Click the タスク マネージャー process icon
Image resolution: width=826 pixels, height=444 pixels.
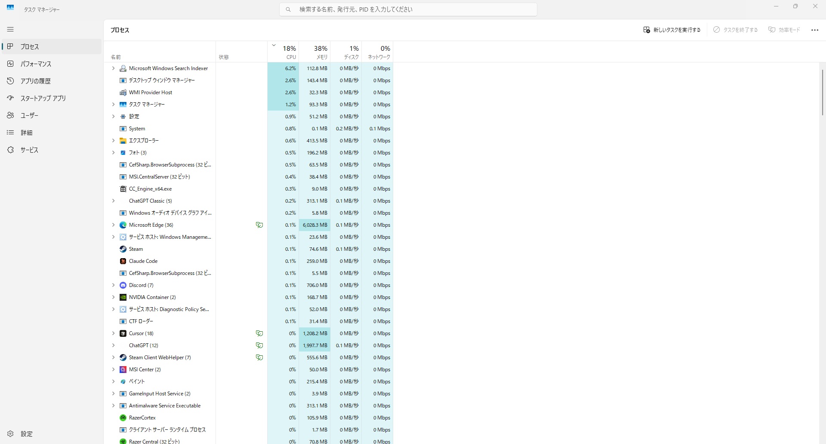click(x=123, y=105)
